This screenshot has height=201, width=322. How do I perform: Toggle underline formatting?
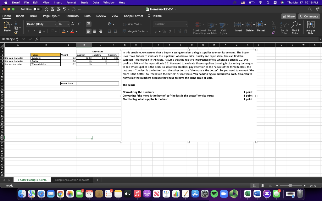click(40, 31)
